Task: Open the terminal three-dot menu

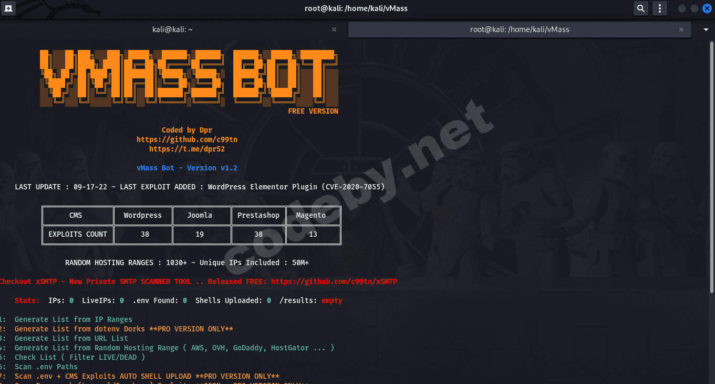Action: tap(659, 8)
